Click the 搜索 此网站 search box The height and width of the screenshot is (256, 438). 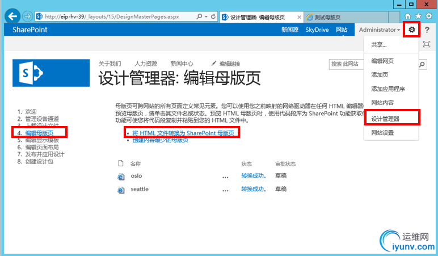pyautogui.click(x=347, y=64)
